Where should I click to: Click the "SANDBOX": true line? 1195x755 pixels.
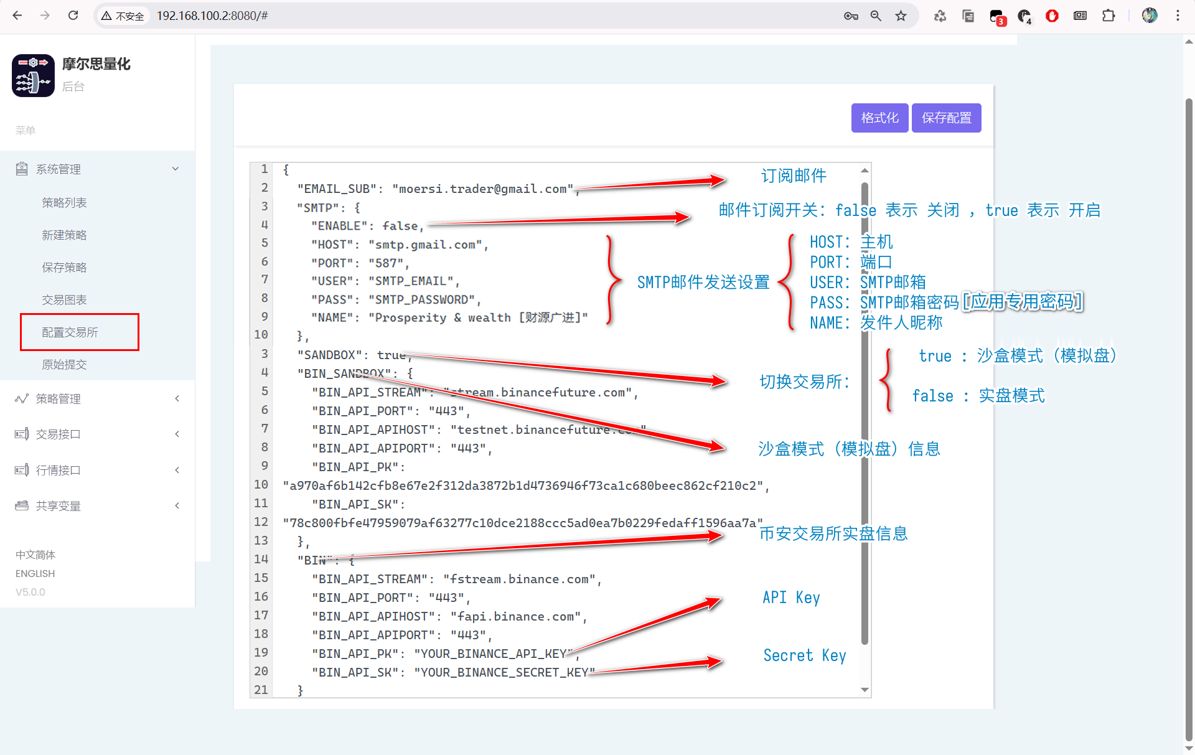[355, 355]
